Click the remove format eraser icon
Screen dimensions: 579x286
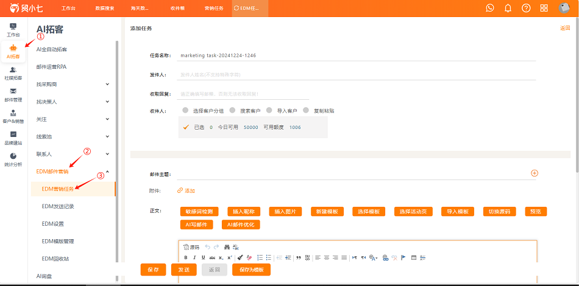coord(249,257)
